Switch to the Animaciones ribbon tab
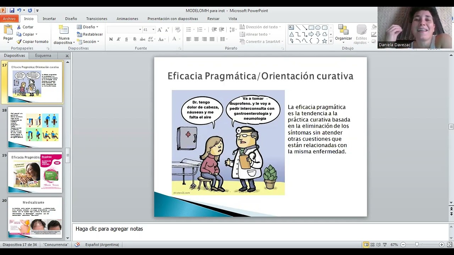The width and height of the screenshot is (454, 255). click(x=127, y=19)
